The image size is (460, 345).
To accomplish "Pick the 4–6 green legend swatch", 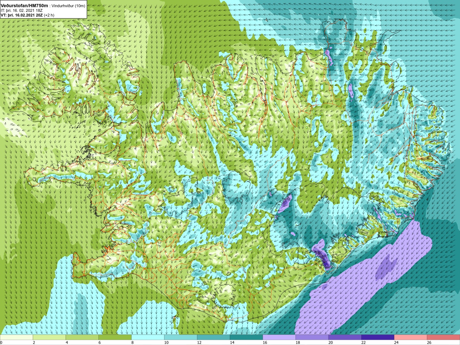I will coord(82,337).
